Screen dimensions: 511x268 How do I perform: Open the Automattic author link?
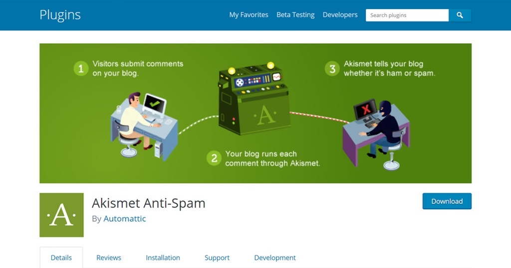124,219
